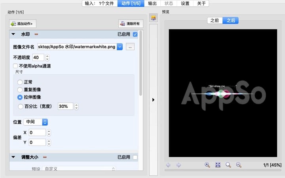
Task: Remove the resize action with minus icon
Action: click(x=45, y=157)
